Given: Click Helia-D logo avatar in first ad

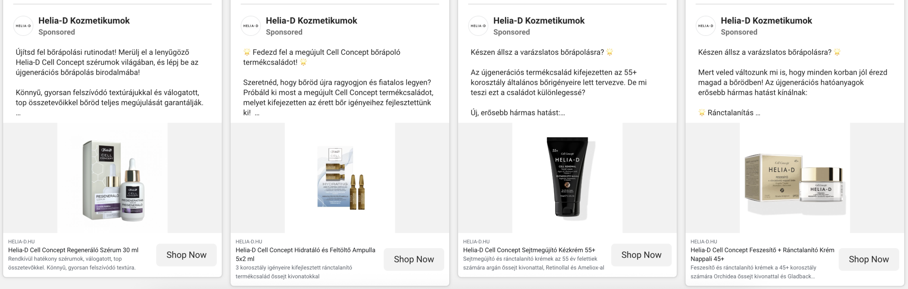Looking at the screenshot, I should click(x=23, y=26).
